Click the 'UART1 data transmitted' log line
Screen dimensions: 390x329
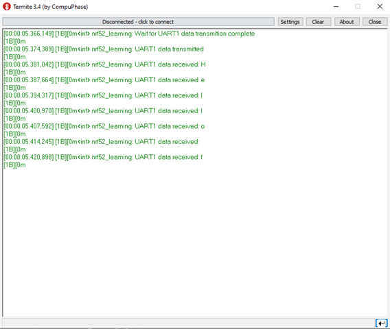[x=104, y=49]
